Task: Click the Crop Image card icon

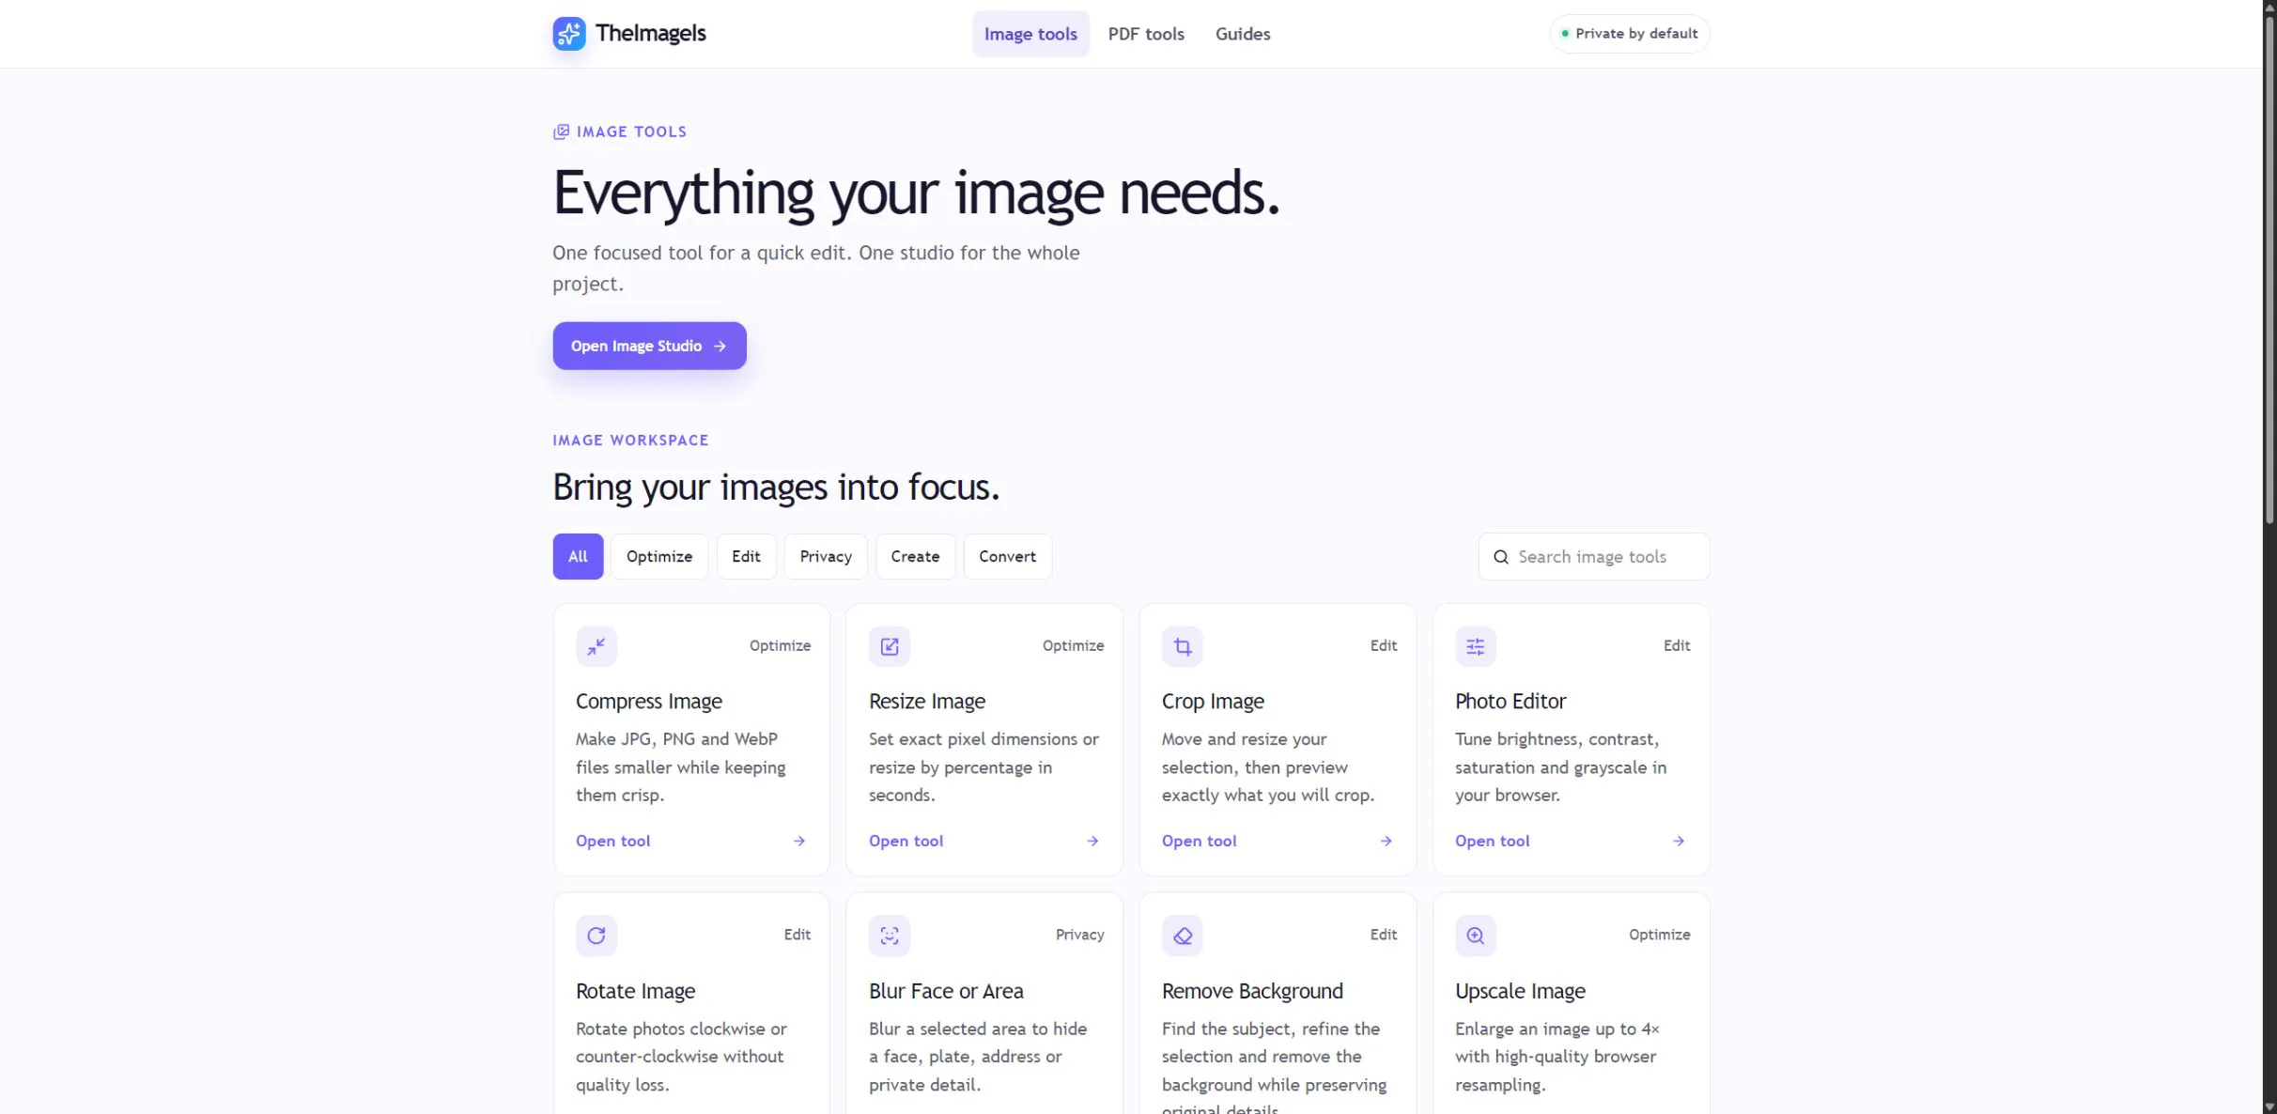Action: click(1182, 646)
